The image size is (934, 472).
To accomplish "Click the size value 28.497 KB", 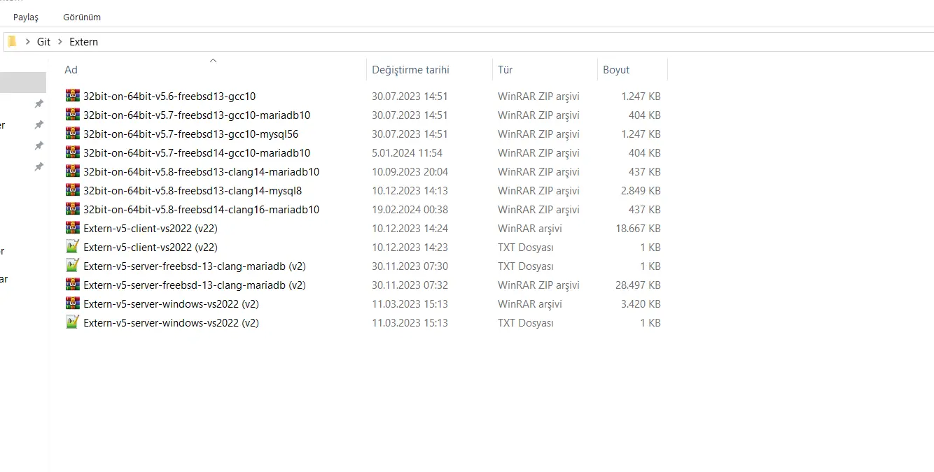I will [638, 285].
